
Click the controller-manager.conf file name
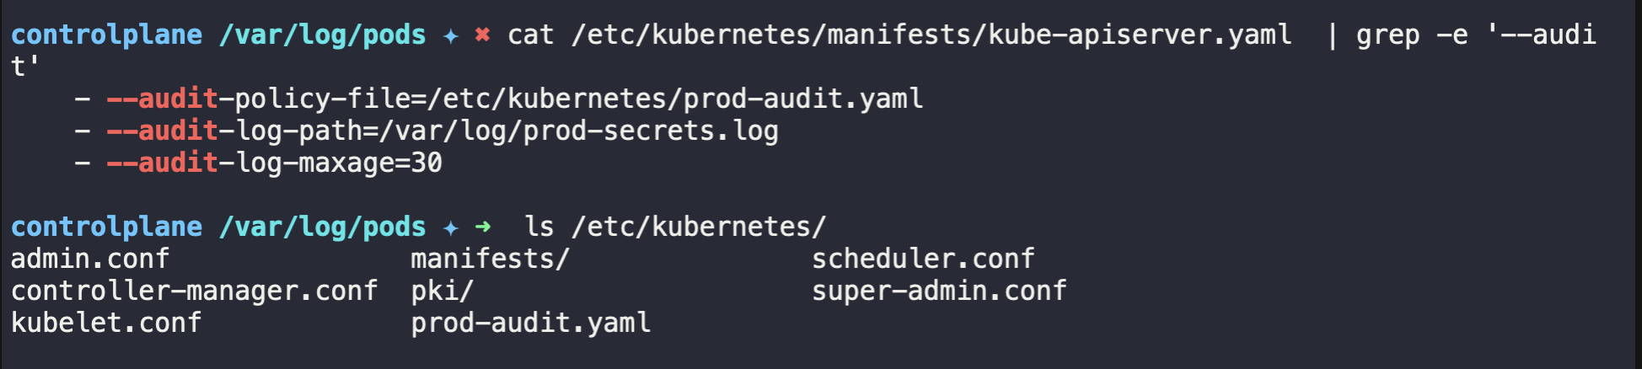(194, 291)
